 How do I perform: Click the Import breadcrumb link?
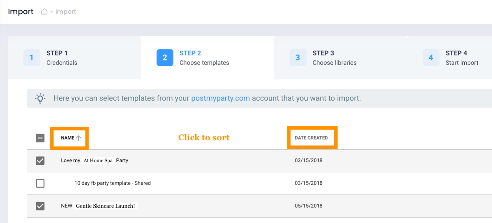coord(65,12)
